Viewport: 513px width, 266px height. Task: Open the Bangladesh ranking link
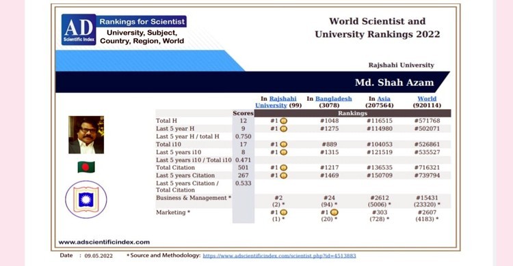point(334,99)
